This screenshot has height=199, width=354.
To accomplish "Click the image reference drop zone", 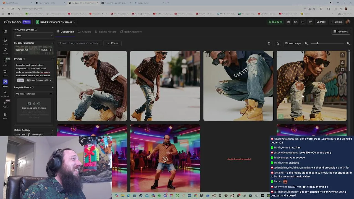I will coord(34,110).
